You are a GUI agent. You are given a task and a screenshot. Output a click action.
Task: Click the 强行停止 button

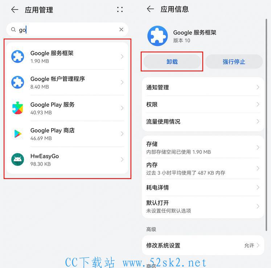234,62
